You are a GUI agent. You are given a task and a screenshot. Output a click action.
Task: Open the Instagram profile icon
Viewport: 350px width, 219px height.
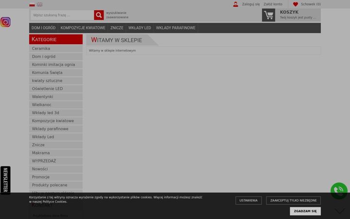click(5, 22)
